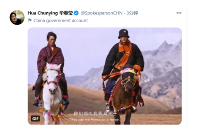202x132 pixels.
Task: Click the blue verified checkmark badge
Action: click(x=76, y=13)
